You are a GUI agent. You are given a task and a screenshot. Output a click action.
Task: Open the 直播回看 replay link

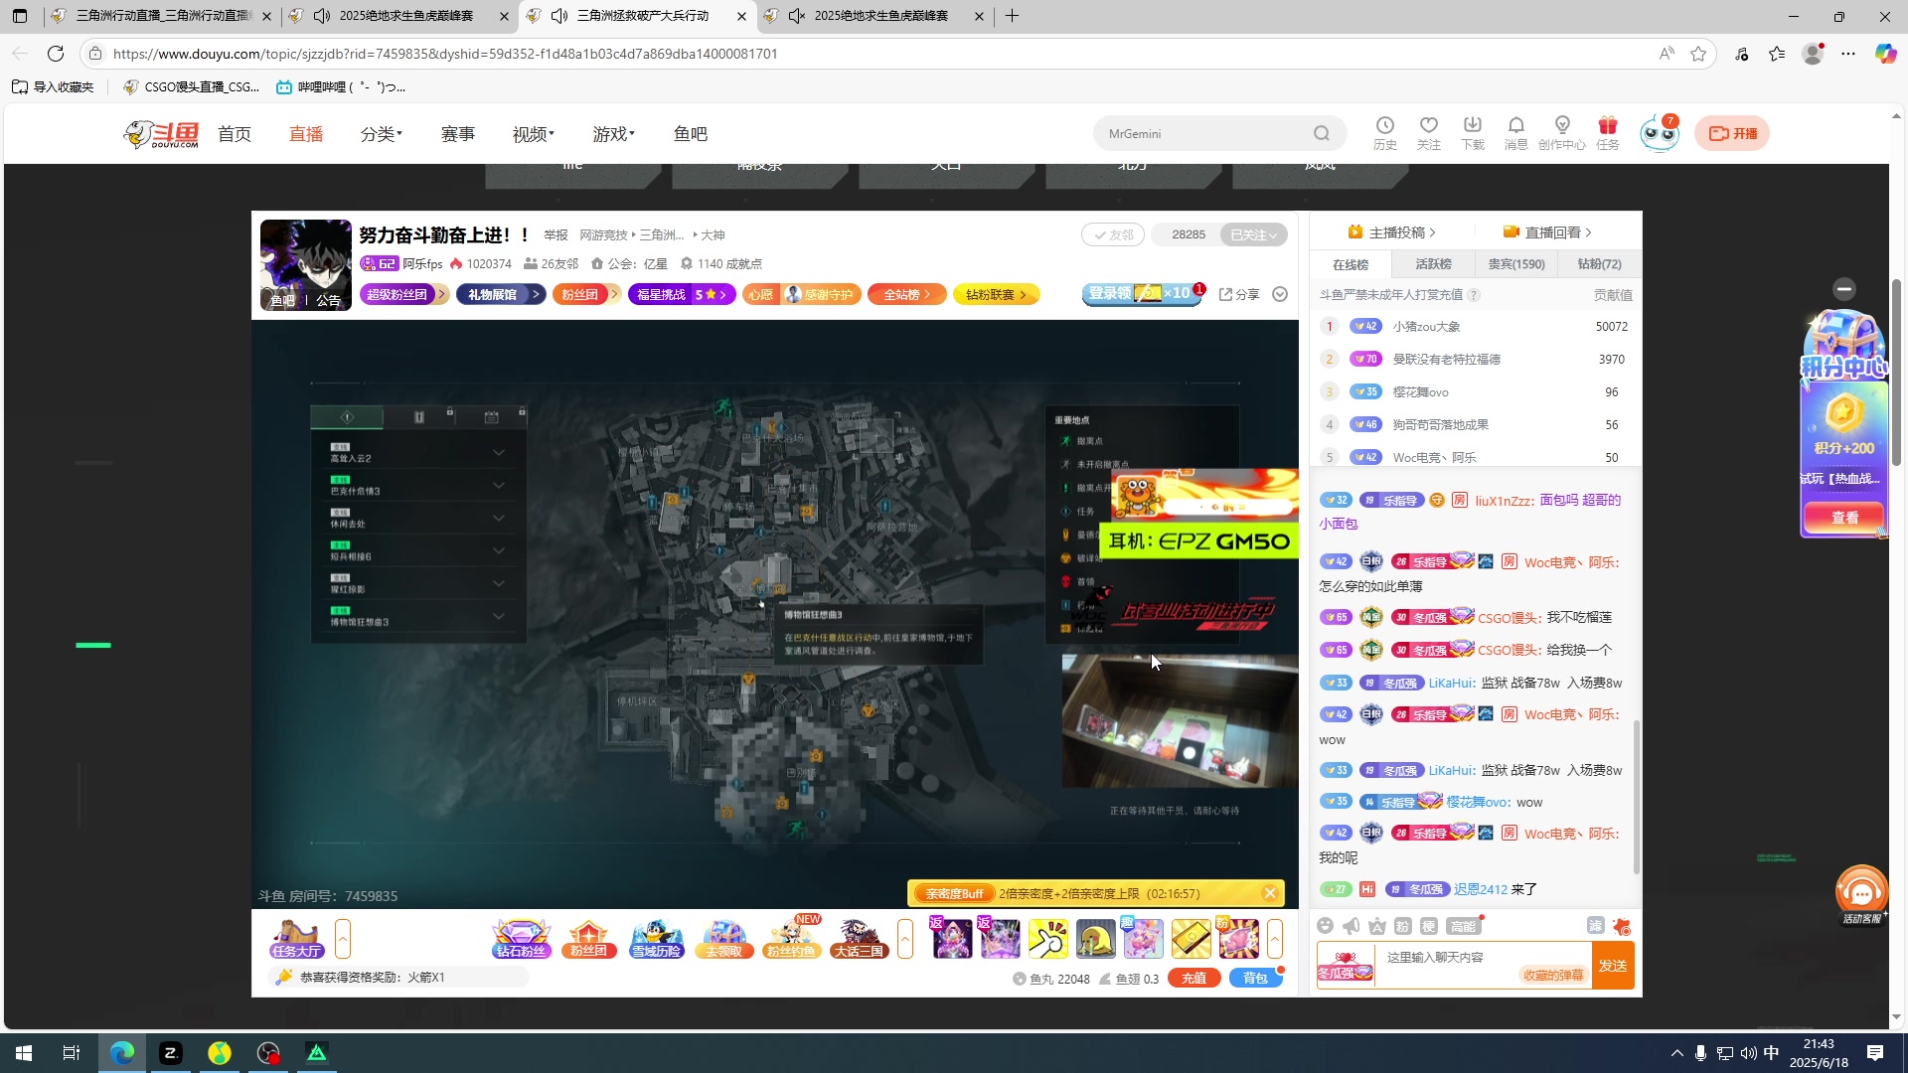tap(1547, 232)
